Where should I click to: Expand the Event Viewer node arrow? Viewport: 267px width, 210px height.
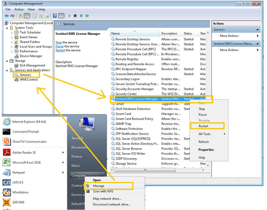point(12,37)
